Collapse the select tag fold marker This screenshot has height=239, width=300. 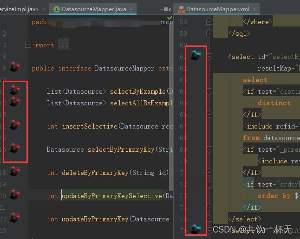pyautogui.click(x=209, y=57)
